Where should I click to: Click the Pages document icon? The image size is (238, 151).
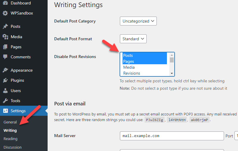pyautogui.click(x=5, y=47)
